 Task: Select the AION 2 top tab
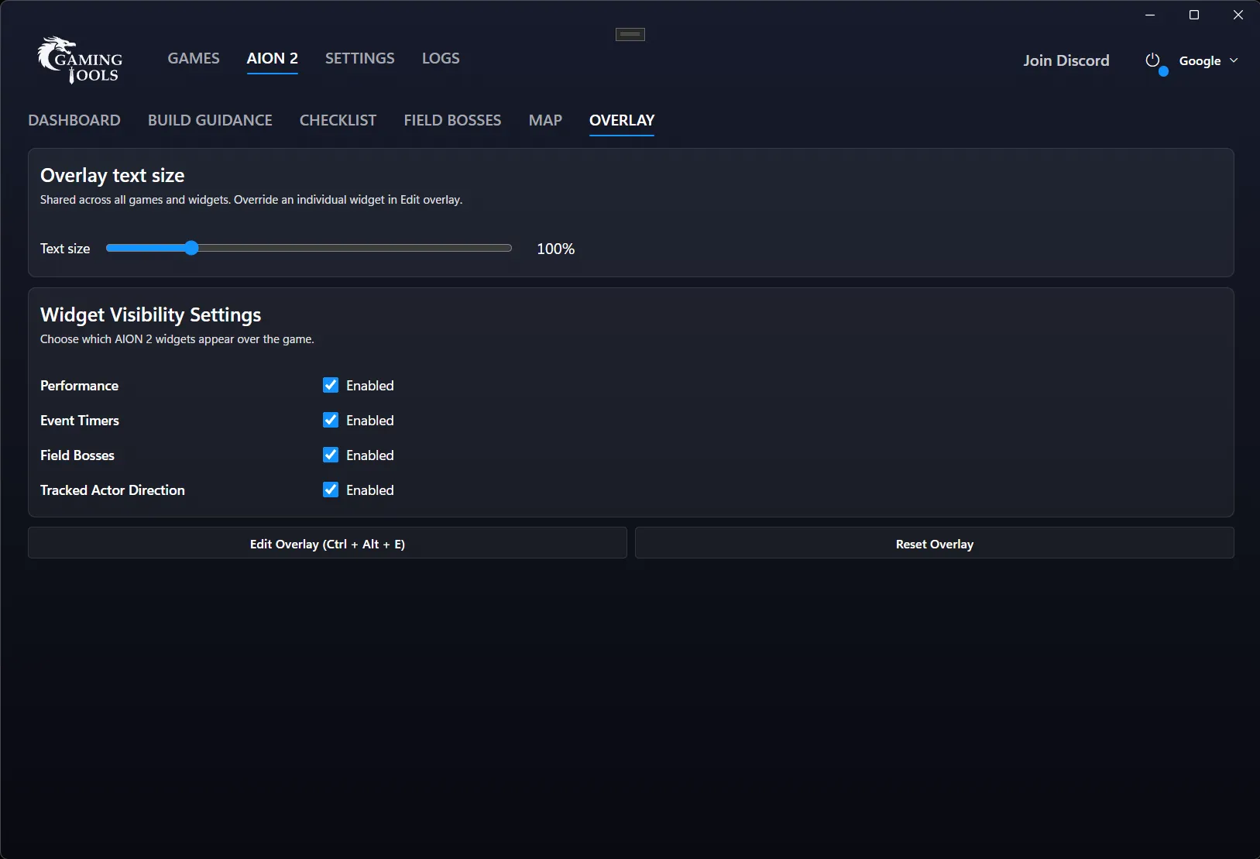tap(273, 58)
